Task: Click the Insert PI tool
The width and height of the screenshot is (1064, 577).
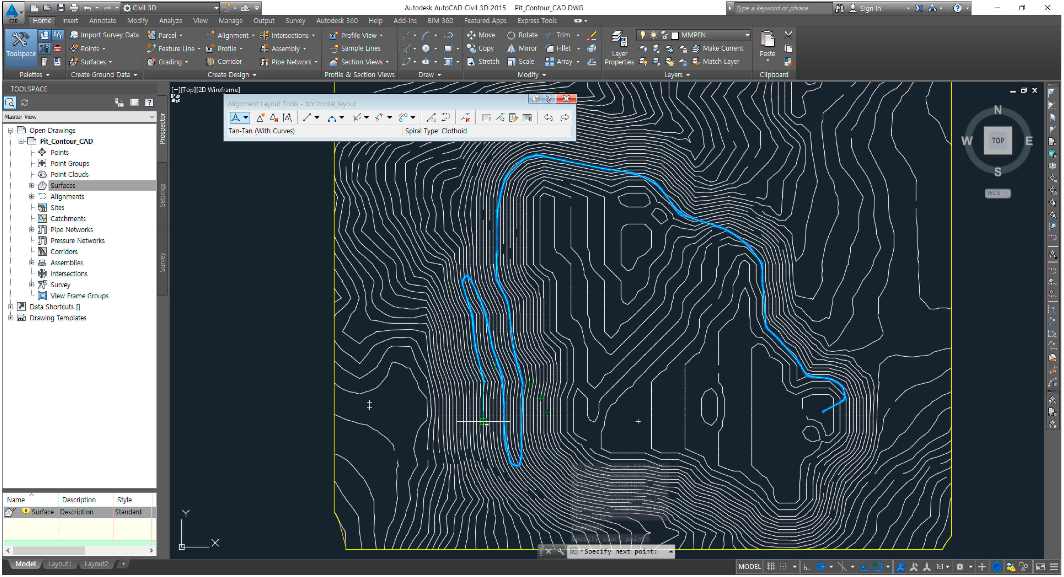Action: pyautogui.click(x=260, y=118)
